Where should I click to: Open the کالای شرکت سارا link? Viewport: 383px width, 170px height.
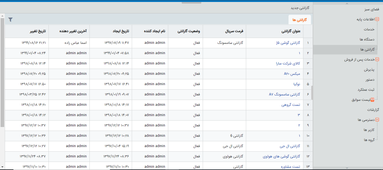[x=288, y=64]
